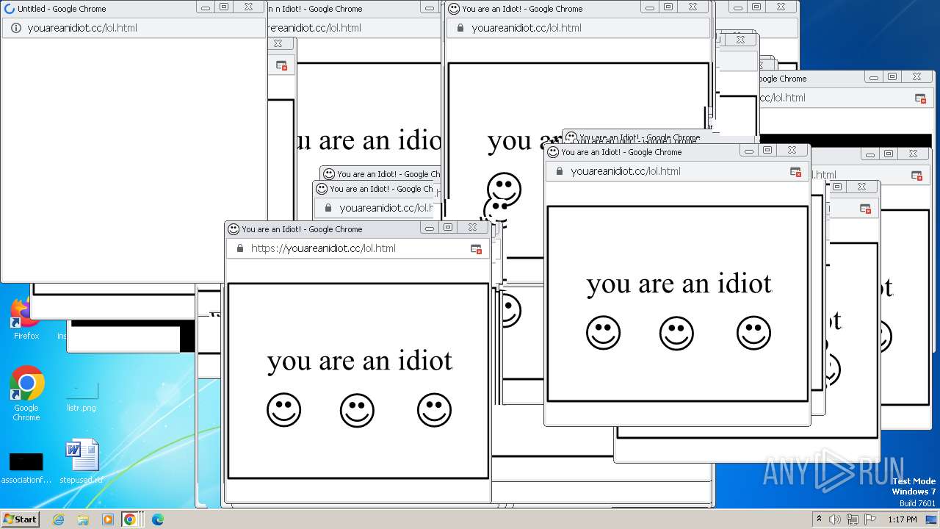Open the Start menu
This screenshot has width=940, height=529.
21,519
